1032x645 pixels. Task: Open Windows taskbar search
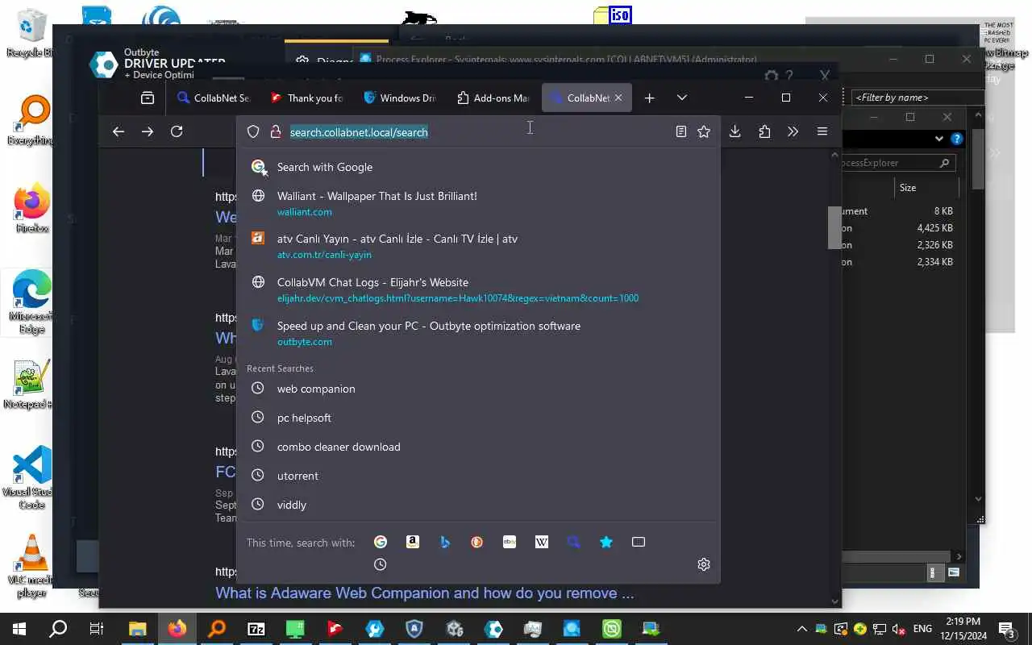click(x=58, y=629)
